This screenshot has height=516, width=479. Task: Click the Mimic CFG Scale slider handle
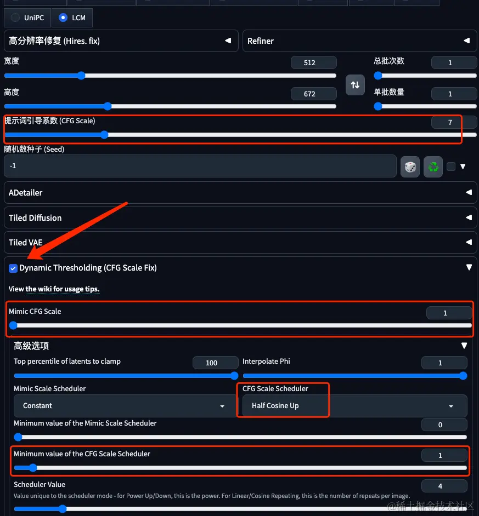(13, 325)
